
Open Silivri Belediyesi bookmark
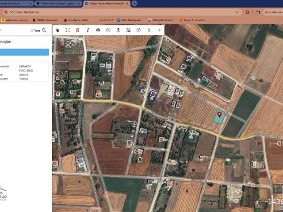coord(130,20)
